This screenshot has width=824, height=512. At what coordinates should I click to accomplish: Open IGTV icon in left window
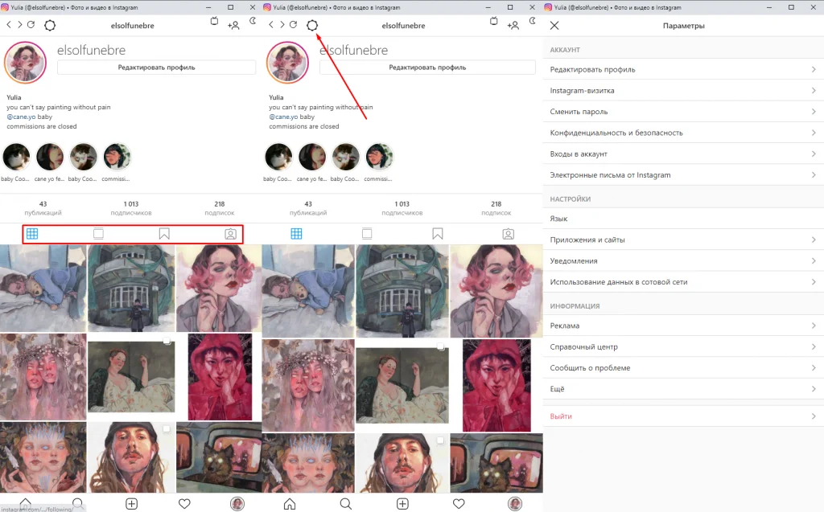tap(214, 21)
